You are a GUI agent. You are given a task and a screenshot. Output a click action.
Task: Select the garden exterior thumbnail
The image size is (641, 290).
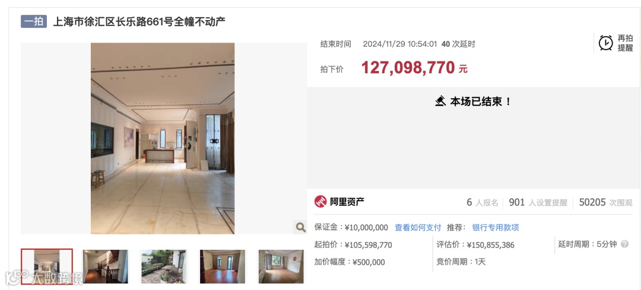(164, 266)
